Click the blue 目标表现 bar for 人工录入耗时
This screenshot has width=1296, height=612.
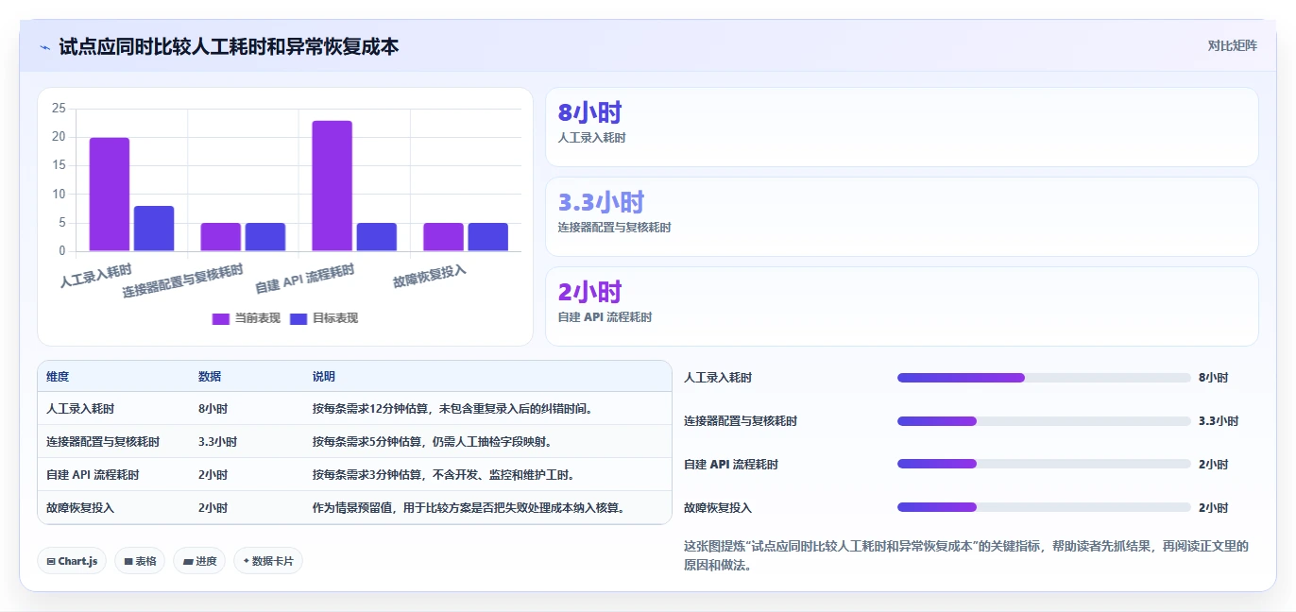click(x=154, y=229)
